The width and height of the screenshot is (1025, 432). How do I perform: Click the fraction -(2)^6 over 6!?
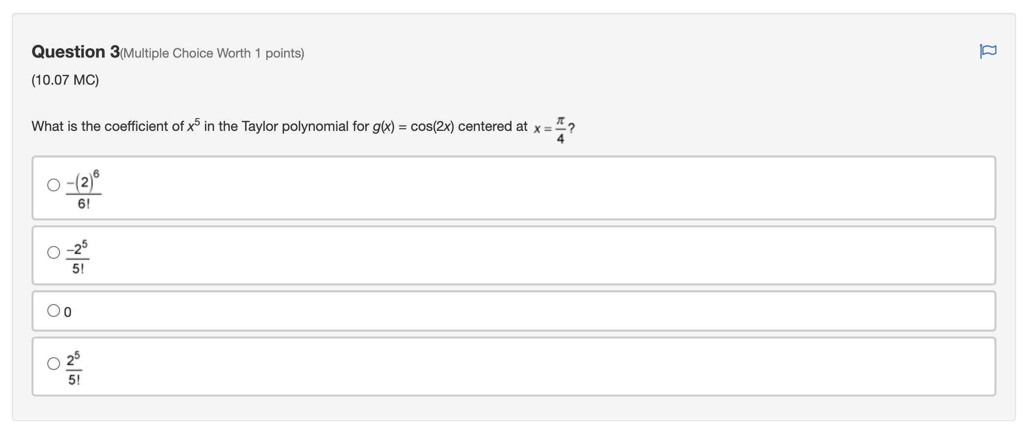pyautogui.click(x=84, y=189)
